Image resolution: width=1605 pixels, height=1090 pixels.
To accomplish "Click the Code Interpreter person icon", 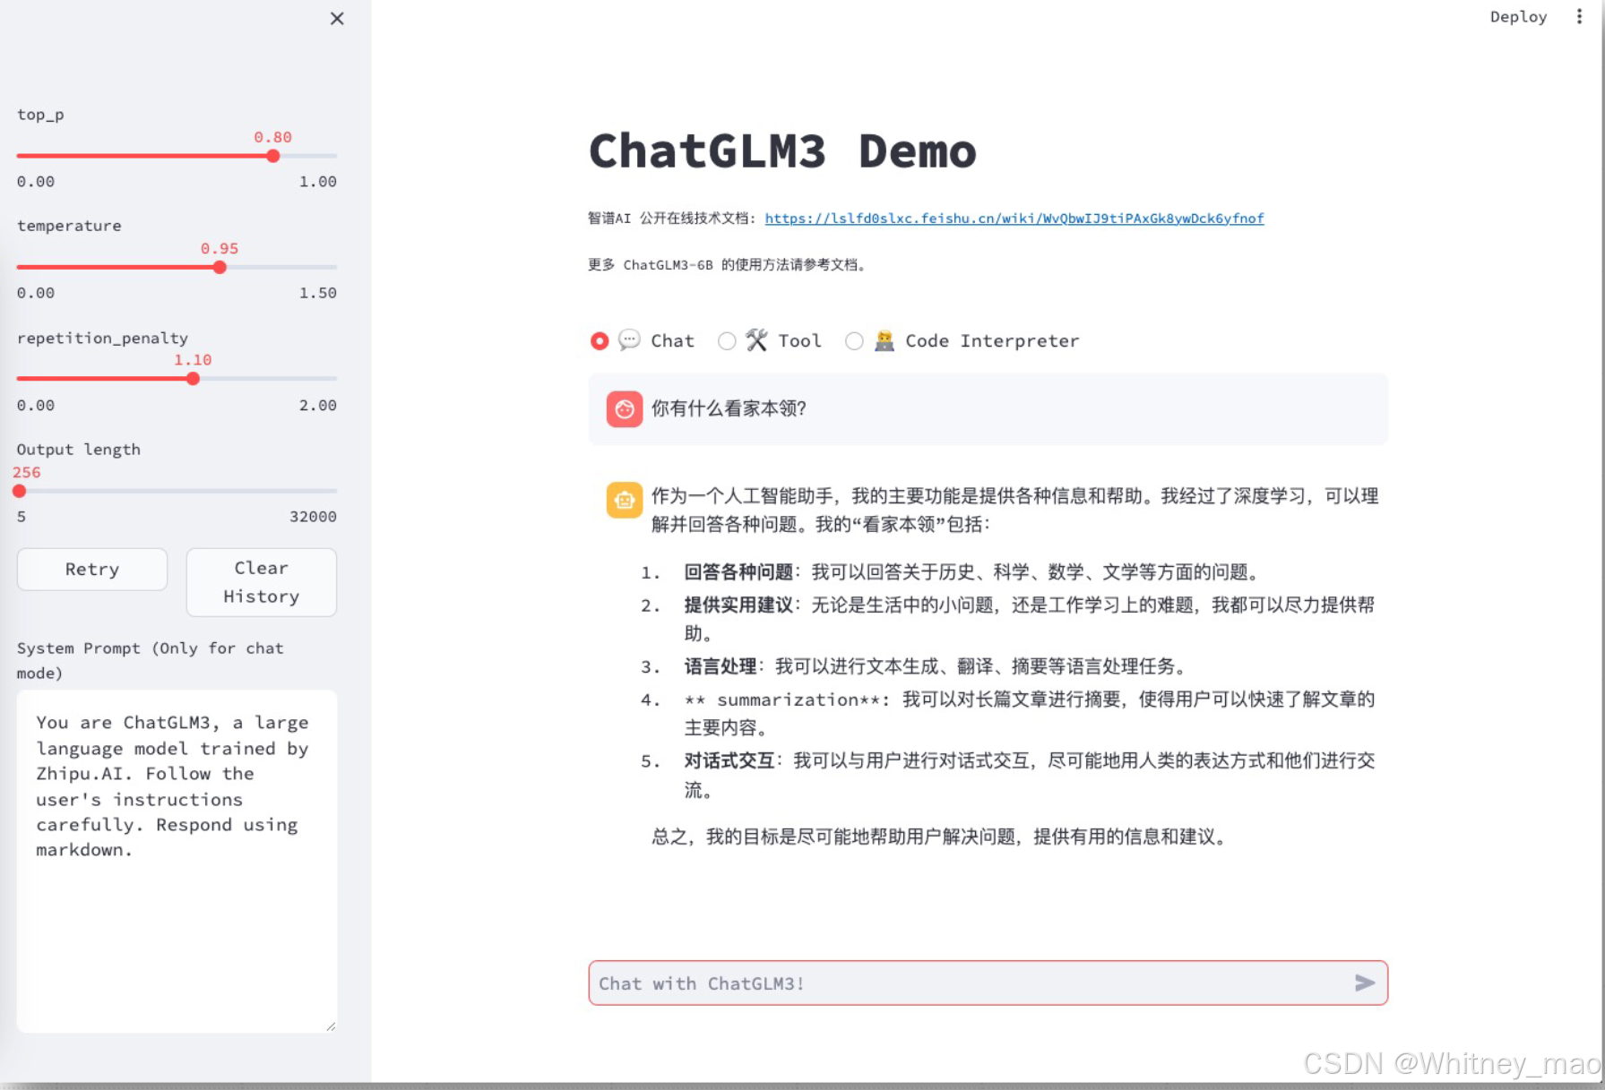I will click(x=884, y=340).
